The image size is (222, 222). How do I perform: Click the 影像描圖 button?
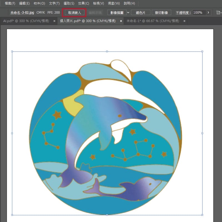point(117,13)
